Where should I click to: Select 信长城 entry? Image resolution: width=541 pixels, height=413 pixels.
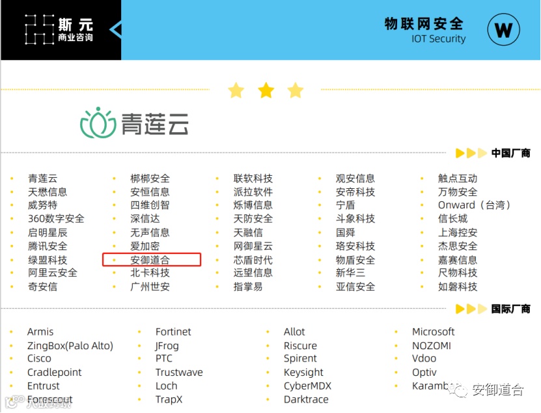pyautogui.click(x=452, y=219)
